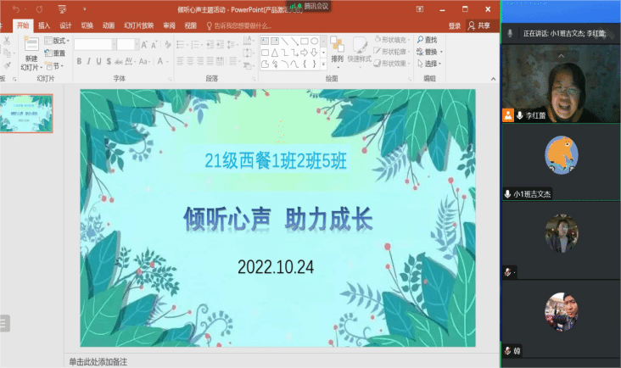Click the Sign in (登录) link

pos(455,25)
